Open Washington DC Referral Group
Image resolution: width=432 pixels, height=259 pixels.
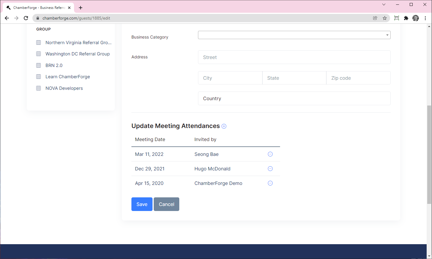pos(77,54)
